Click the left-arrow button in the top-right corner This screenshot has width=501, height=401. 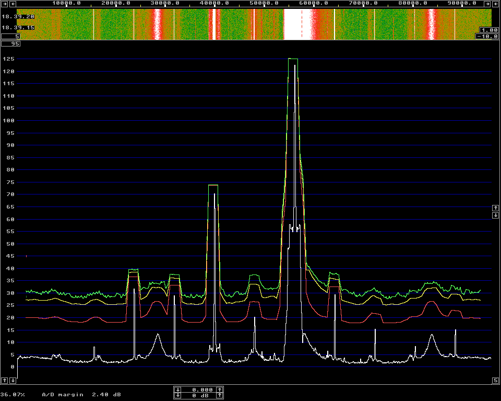point(496,4)
